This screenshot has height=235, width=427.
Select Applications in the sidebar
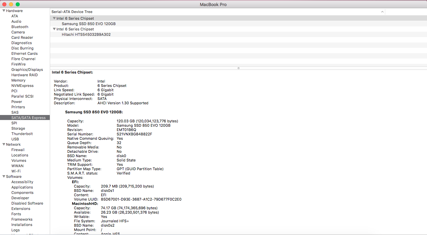[x=22, y=187]
